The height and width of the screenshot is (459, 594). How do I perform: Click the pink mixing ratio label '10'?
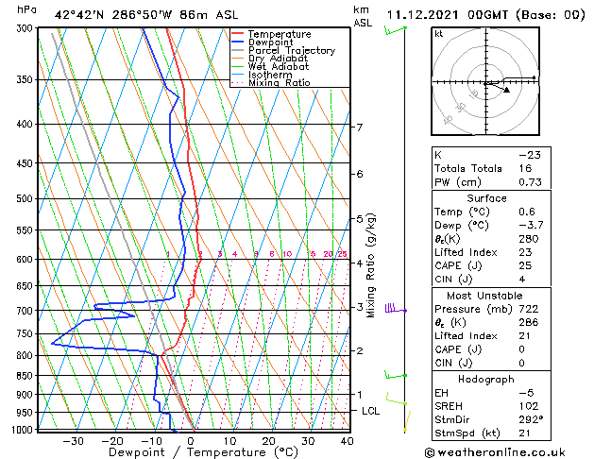coord(287,254)
